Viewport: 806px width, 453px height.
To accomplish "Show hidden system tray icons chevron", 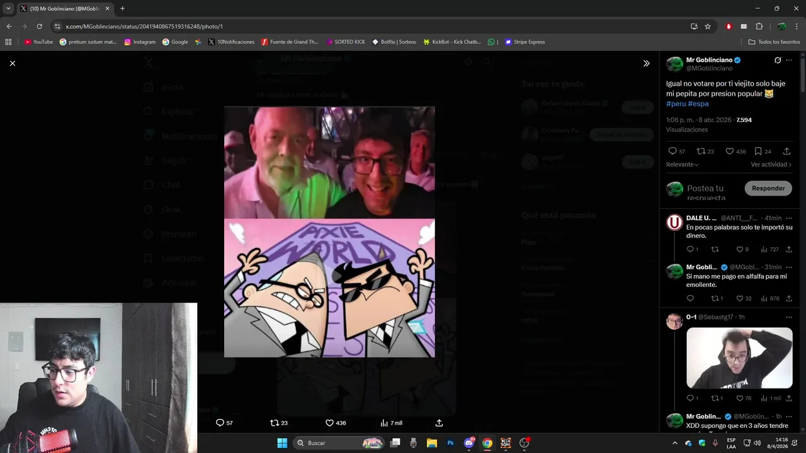I will (675, 443).
